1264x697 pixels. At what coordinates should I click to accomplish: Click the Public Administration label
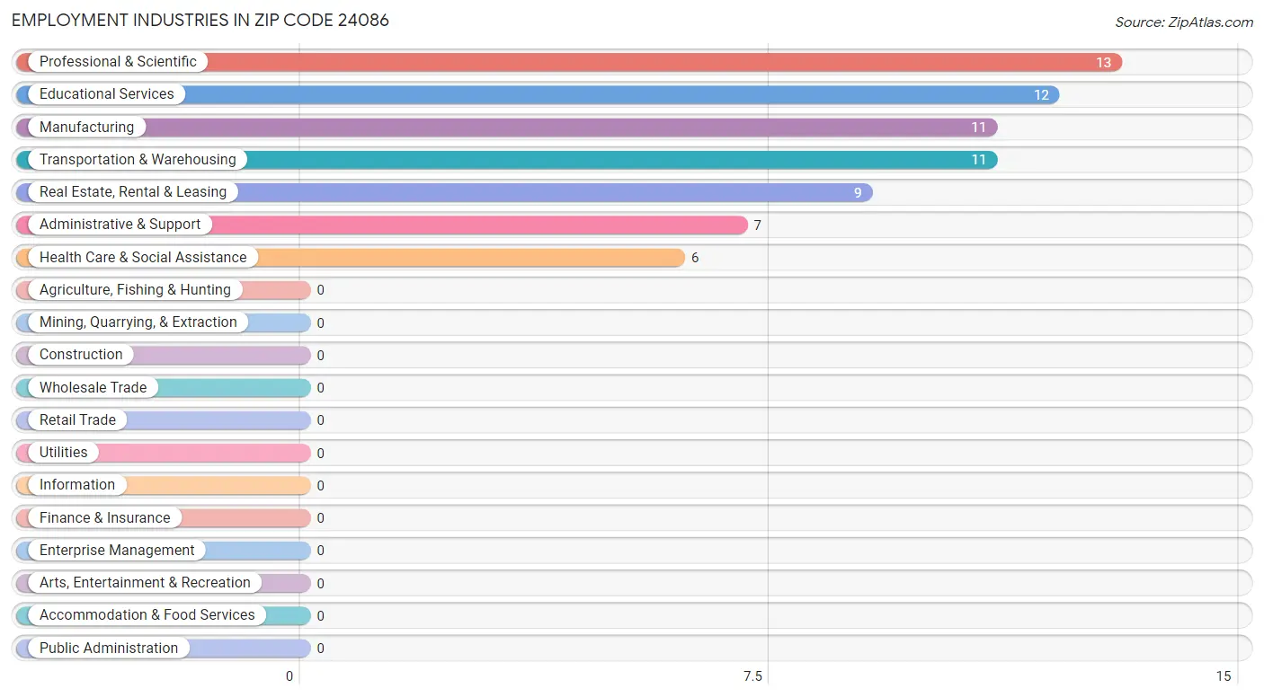(109, 648)
